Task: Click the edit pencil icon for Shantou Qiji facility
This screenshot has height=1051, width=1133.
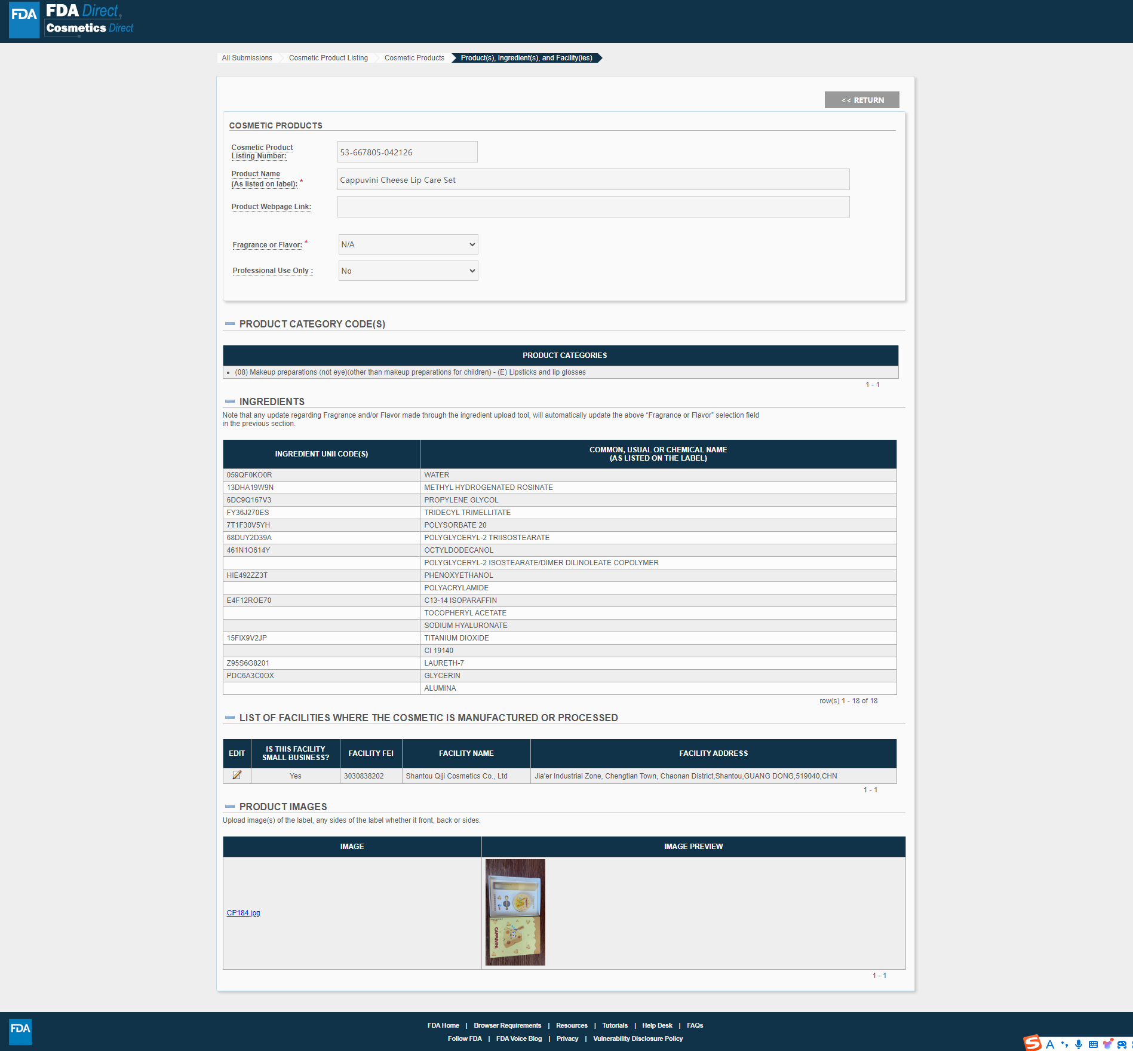Action: [237, 775]
